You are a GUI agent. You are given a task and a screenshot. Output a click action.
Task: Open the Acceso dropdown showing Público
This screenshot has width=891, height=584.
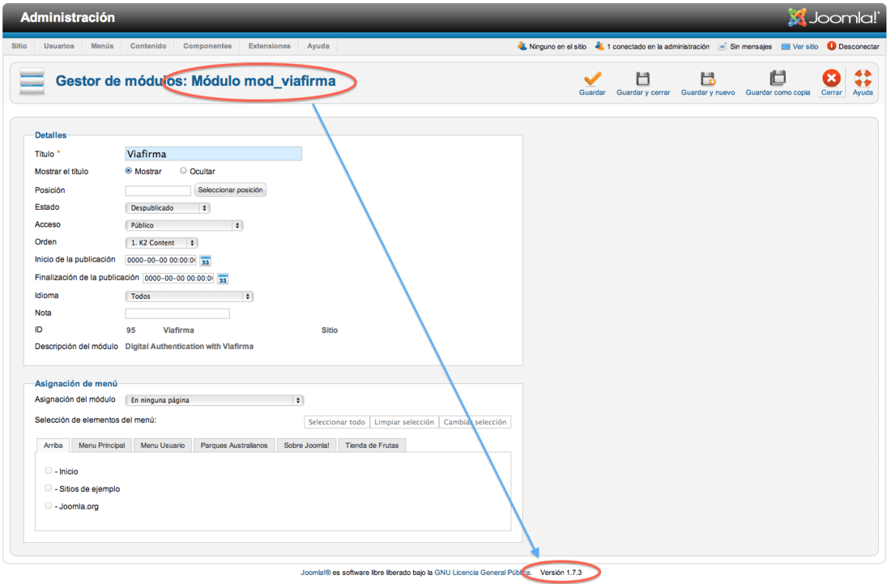point(184,225)
